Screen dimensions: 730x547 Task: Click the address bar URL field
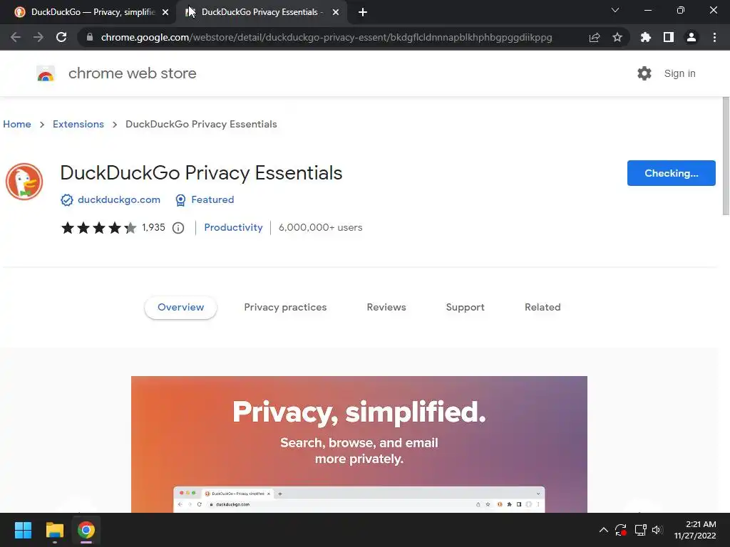click(327, 38)
